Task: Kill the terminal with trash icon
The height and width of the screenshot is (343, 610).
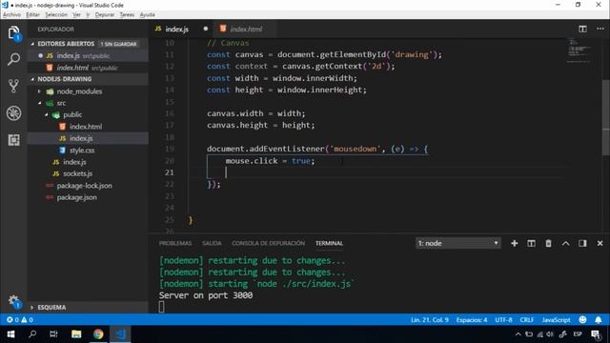Action: point(548,243)
